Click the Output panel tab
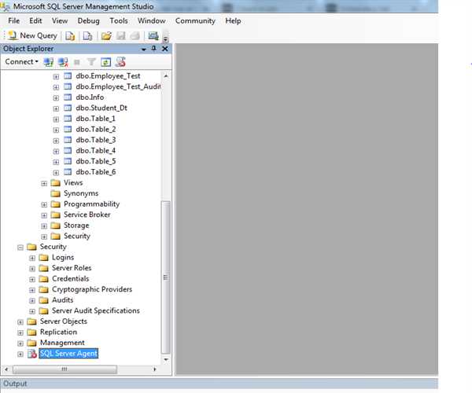Screen dimensions: 472x393 tap(15, 384)
